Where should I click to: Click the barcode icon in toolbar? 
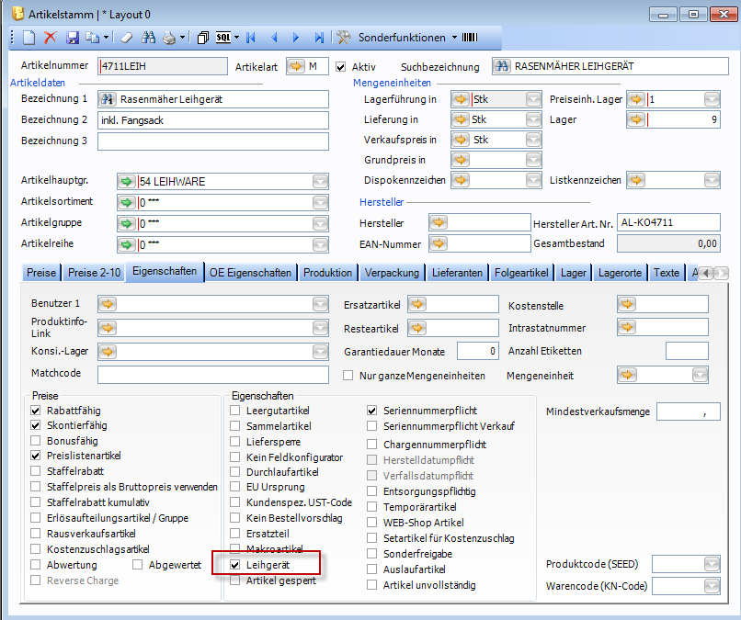point(469,38)
